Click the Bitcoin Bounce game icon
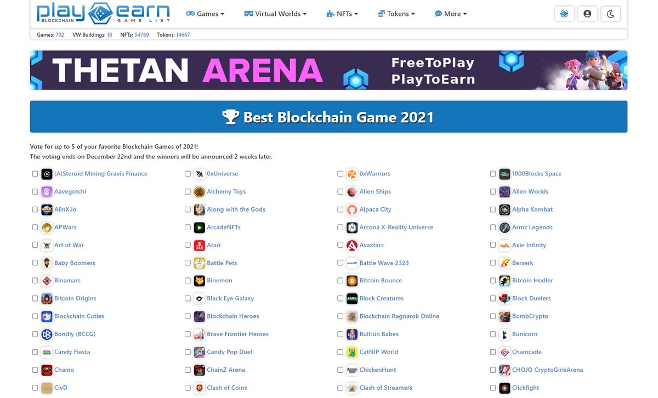 tap(352, 281)
